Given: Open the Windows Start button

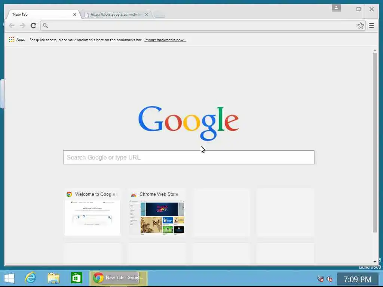Looking at the screenshot, I should [9, 278].
